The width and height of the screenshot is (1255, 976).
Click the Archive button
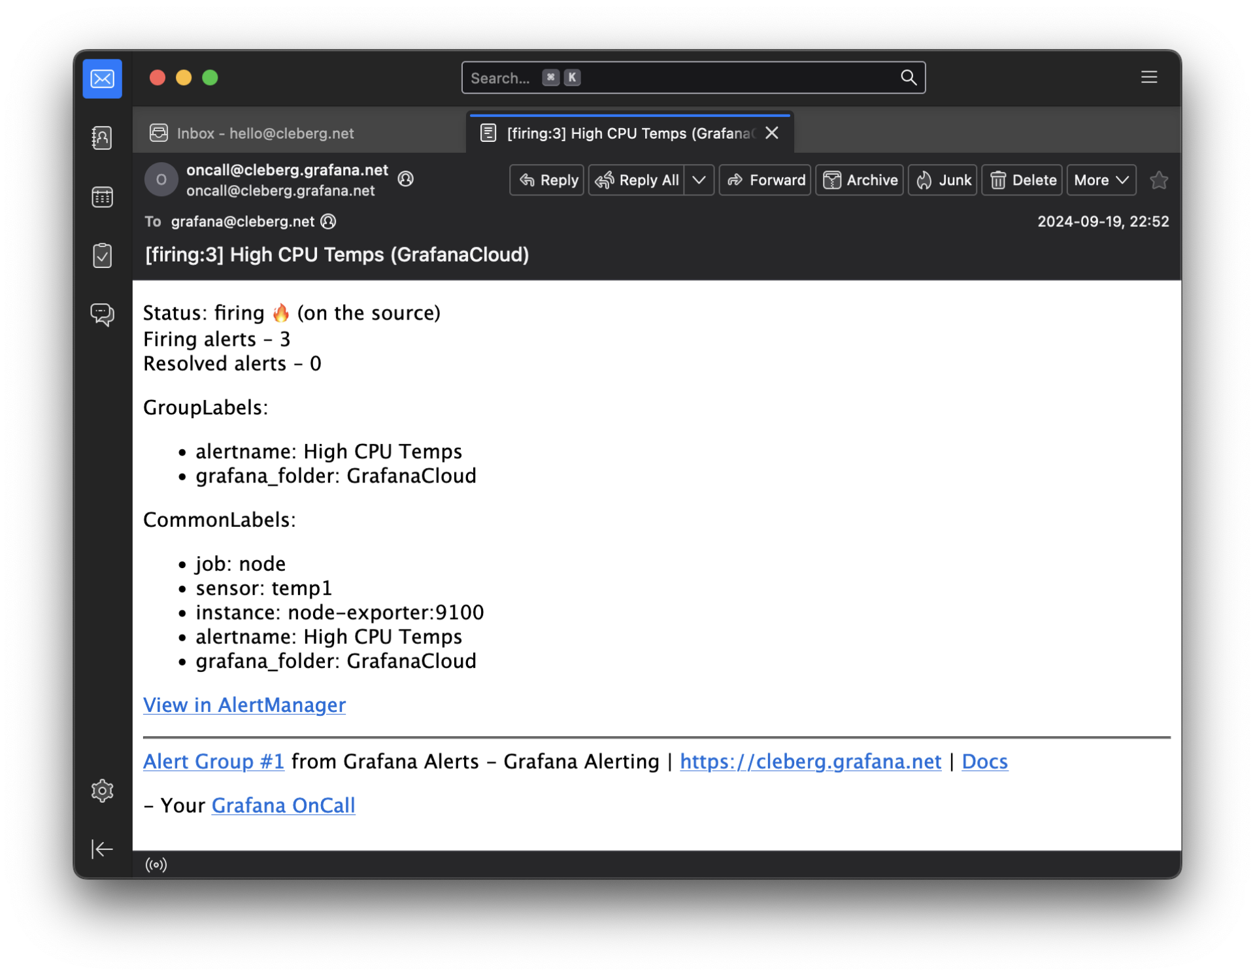(x=859, y=180)
